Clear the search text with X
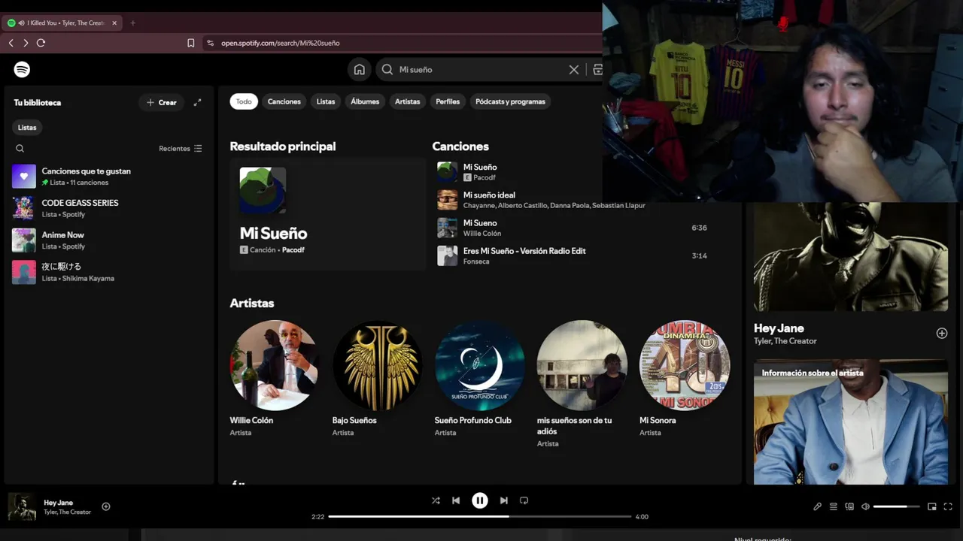Viewport: 963px width, 541px height. coord(574,69)
